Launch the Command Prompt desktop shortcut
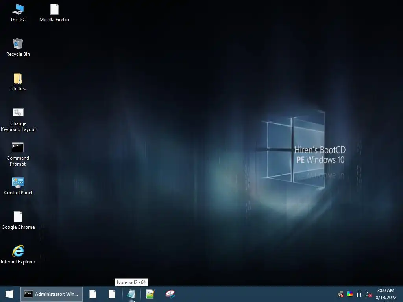The width and height of the screenshot is (403, 302). tap(18, 154)
